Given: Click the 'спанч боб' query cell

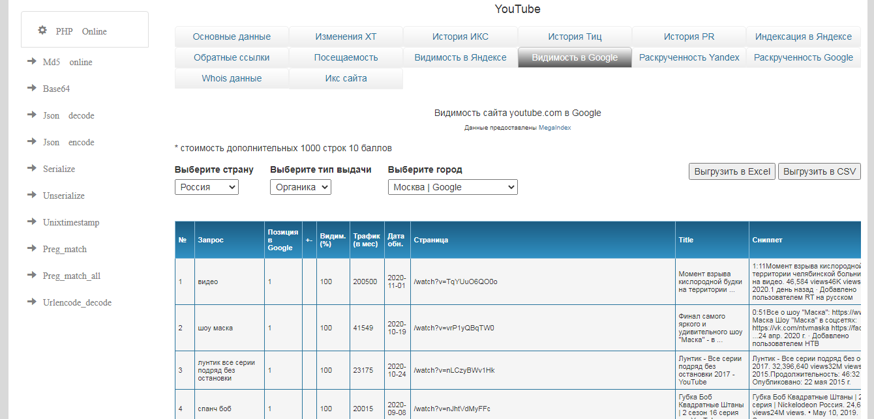Looking at the screenshot, I should 230,409.
